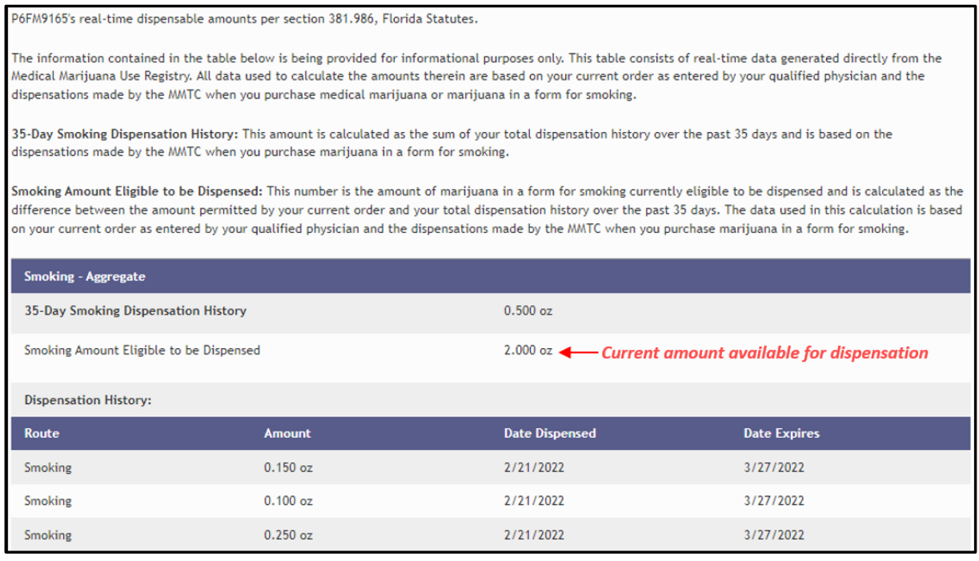Select the Date Dispensed column header
Screen dimensions: 979x561
point(550,433)
